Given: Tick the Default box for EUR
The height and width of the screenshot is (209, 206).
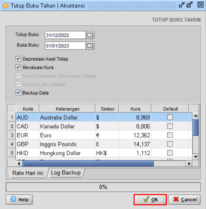Looking at the screenshot, I should [x=170, y=135].
